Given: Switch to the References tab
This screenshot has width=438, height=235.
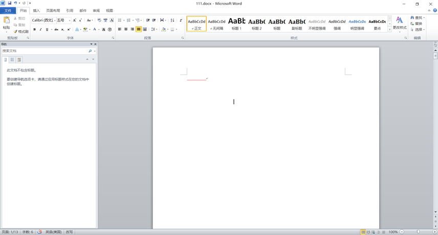Looking at the screenshot, I should 70,11.
